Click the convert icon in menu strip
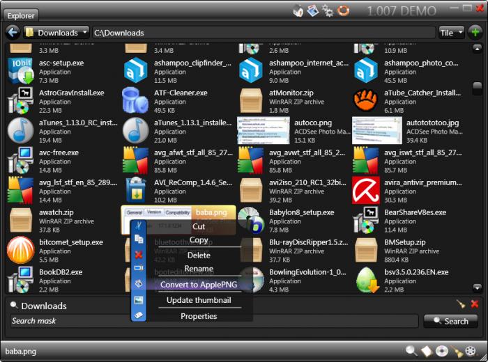 click(139, 283)
